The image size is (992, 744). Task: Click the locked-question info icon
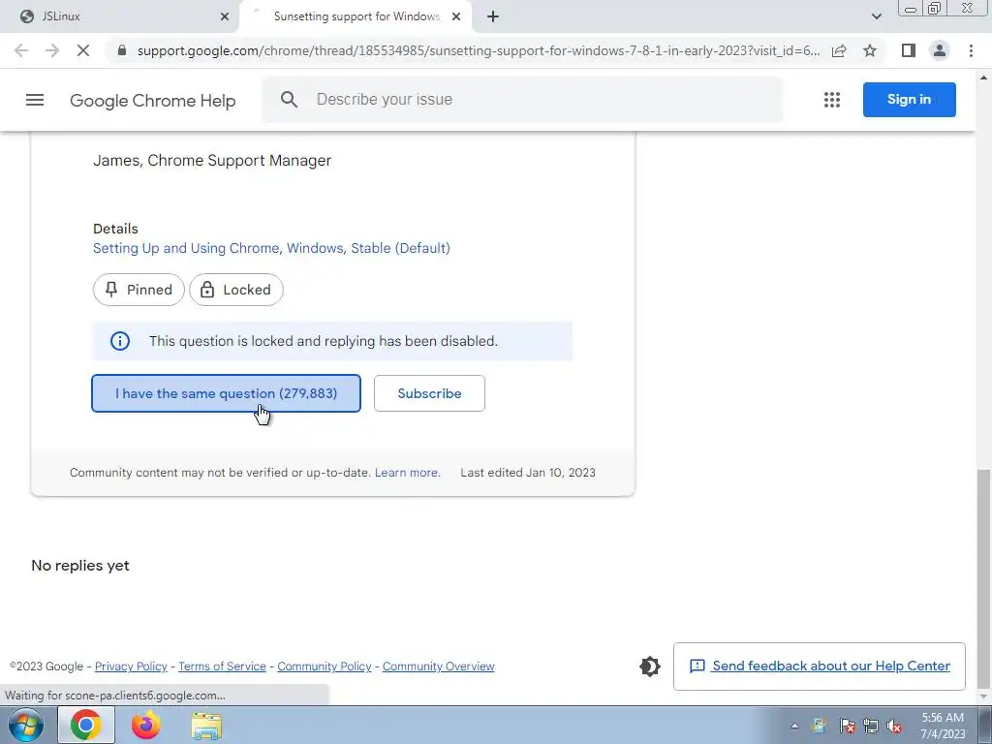coord(119,341)
